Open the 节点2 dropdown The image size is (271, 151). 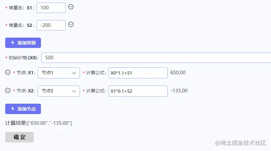[x=55, y=91]
